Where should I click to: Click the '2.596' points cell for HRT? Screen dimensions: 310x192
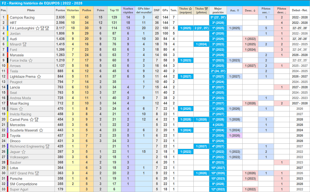pos(60,23)
